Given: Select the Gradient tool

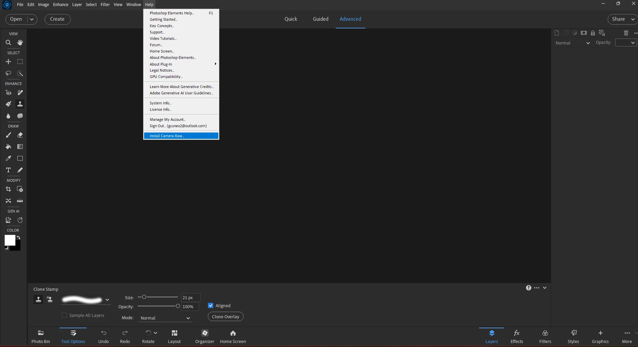Looking at the screenshot, I should point(20,147).
